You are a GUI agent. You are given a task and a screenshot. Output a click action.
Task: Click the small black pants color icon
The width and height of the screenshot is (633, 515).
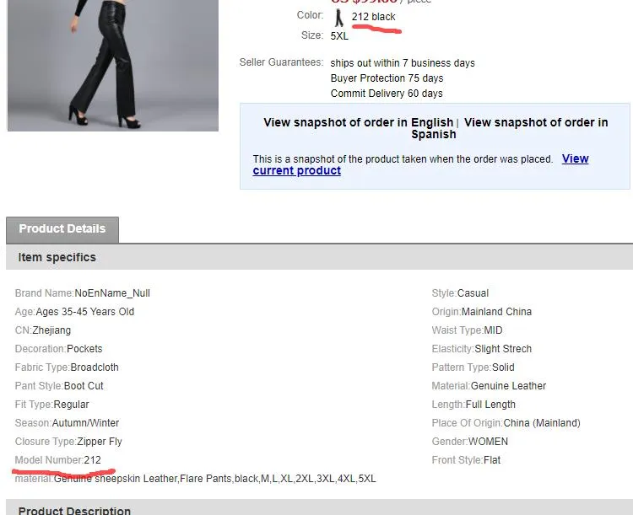(x=338, y=18)
